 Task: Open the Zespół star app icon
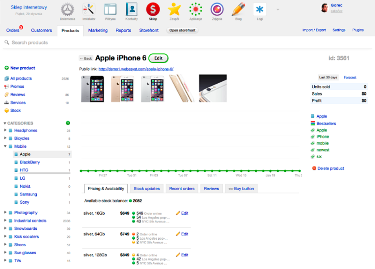point(174,9)
